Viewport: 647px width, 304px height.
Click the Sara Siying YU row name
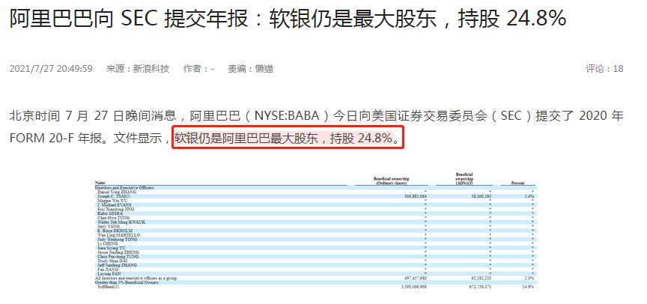(111, 248)
